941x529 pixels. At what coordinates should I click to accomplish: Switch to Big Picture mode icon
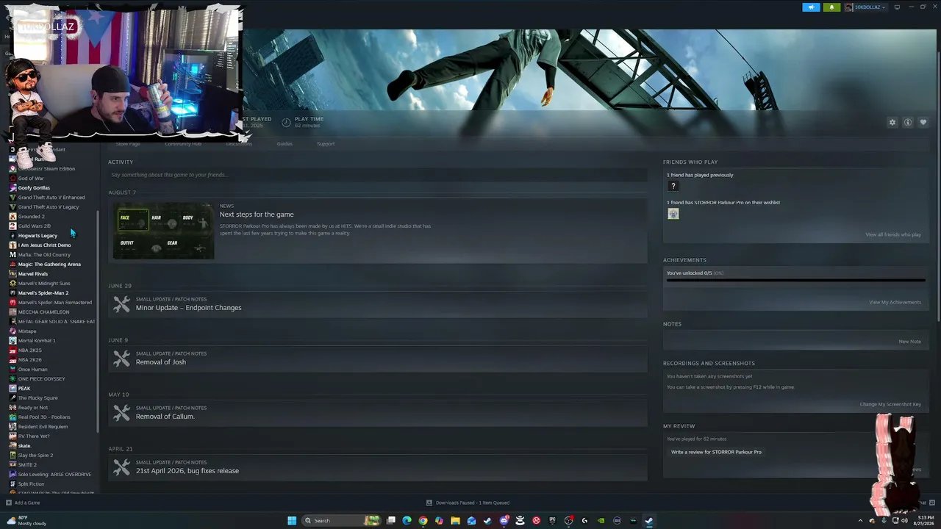[x=897, y=7]
